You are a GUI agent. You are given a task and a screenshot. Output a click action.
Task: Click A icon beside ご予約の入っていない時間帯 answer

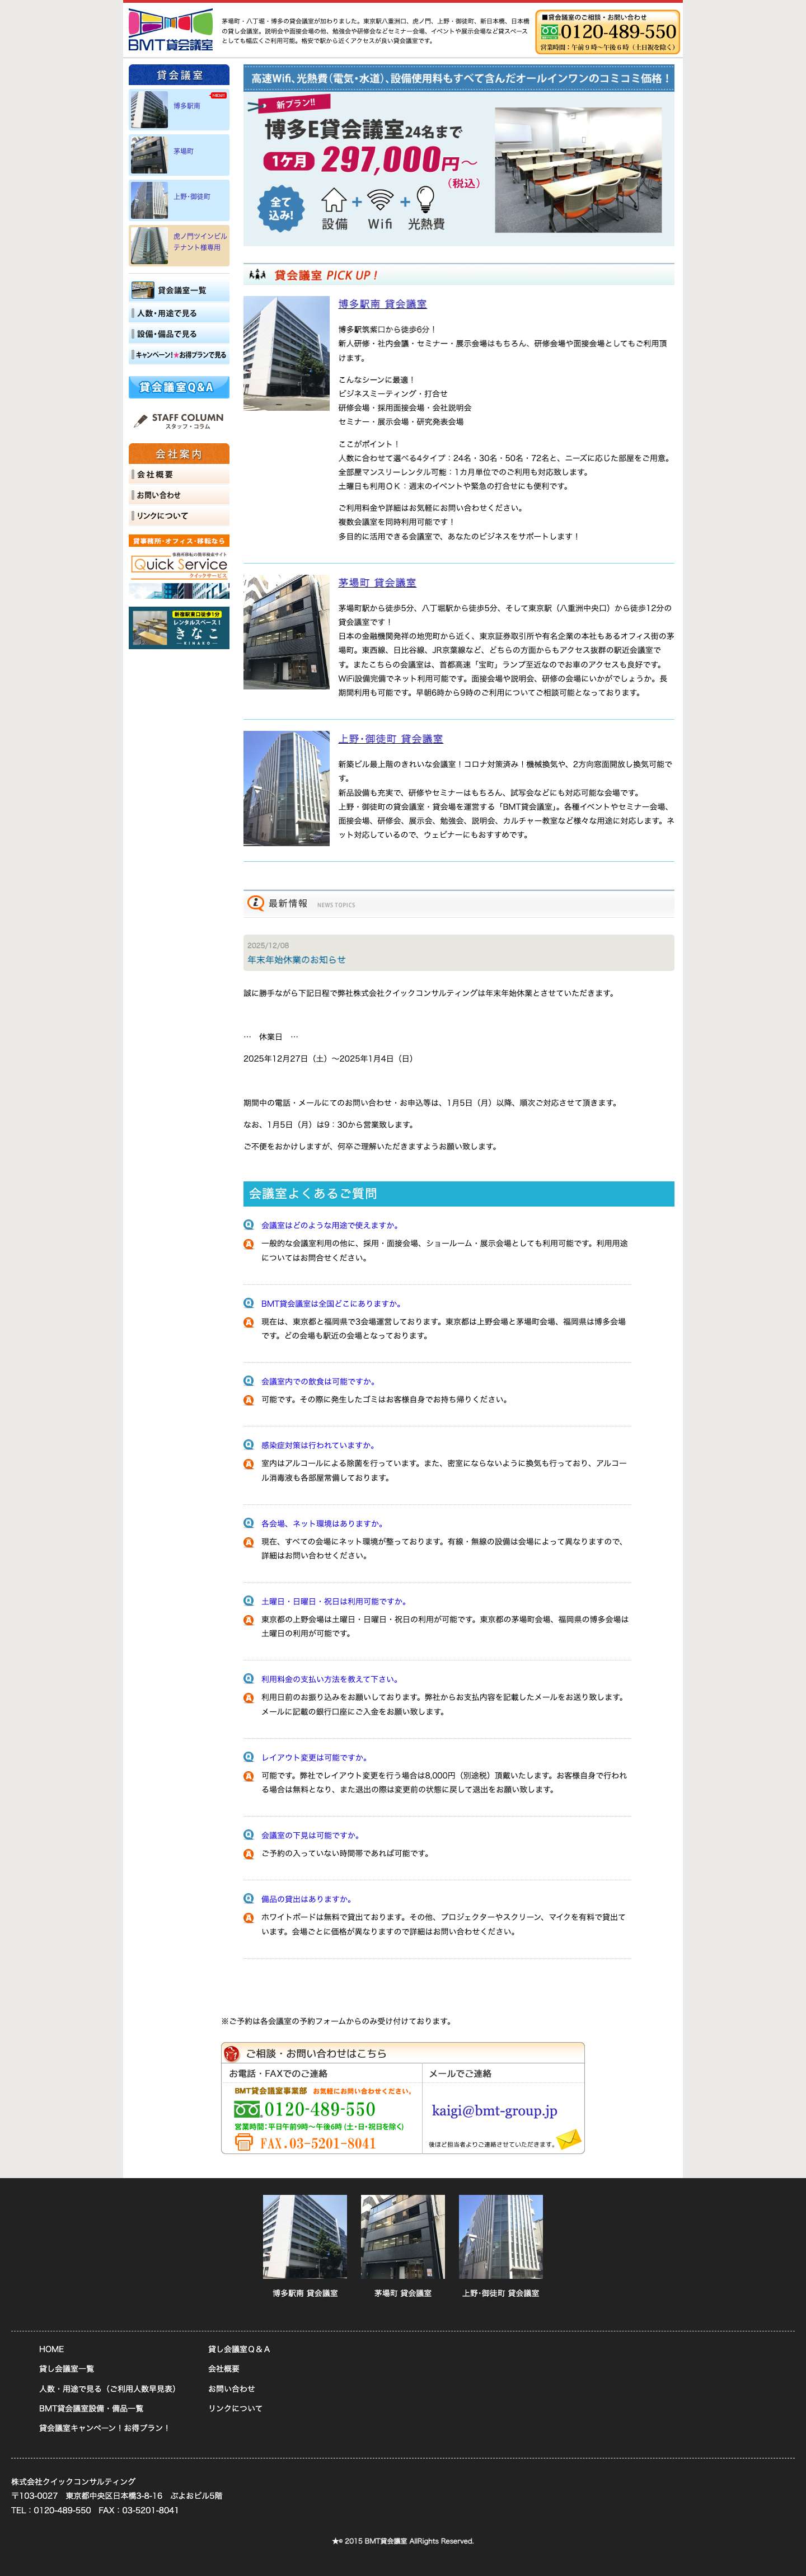(249, 1854)
